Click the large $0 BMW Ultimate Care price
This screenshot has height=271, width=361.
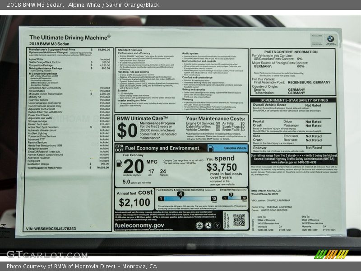pos(126,130)
